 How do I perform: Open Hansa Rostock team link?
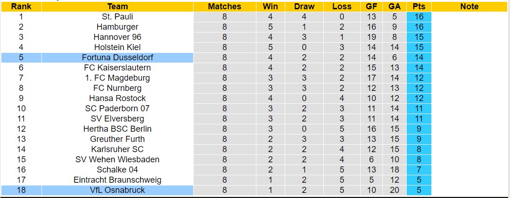(x=117, y=98)
